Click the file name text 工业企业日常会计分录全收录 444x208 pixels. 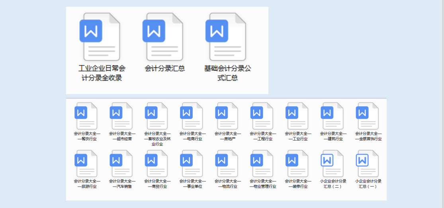point(102,73)
